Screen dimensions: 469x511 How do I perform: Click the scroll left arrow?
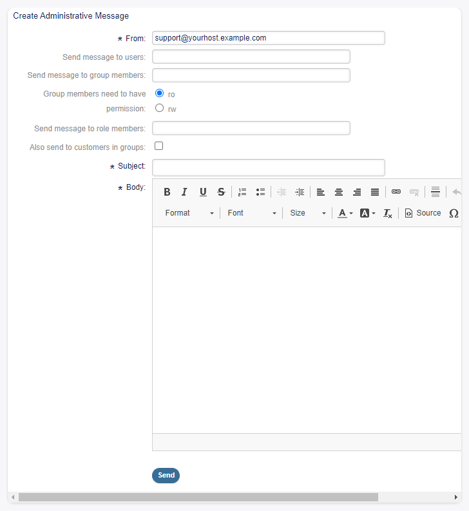coord(13,497)
